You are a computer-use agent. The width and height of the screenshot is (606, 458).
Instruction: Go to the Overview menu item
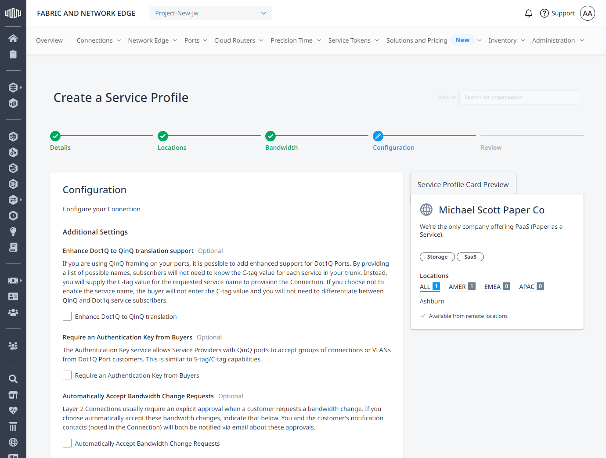[x=49, y=40]
